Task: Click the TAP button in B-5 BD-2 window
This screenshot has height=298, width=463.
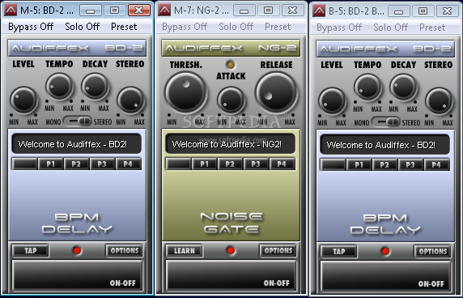Action: (338, 252)
